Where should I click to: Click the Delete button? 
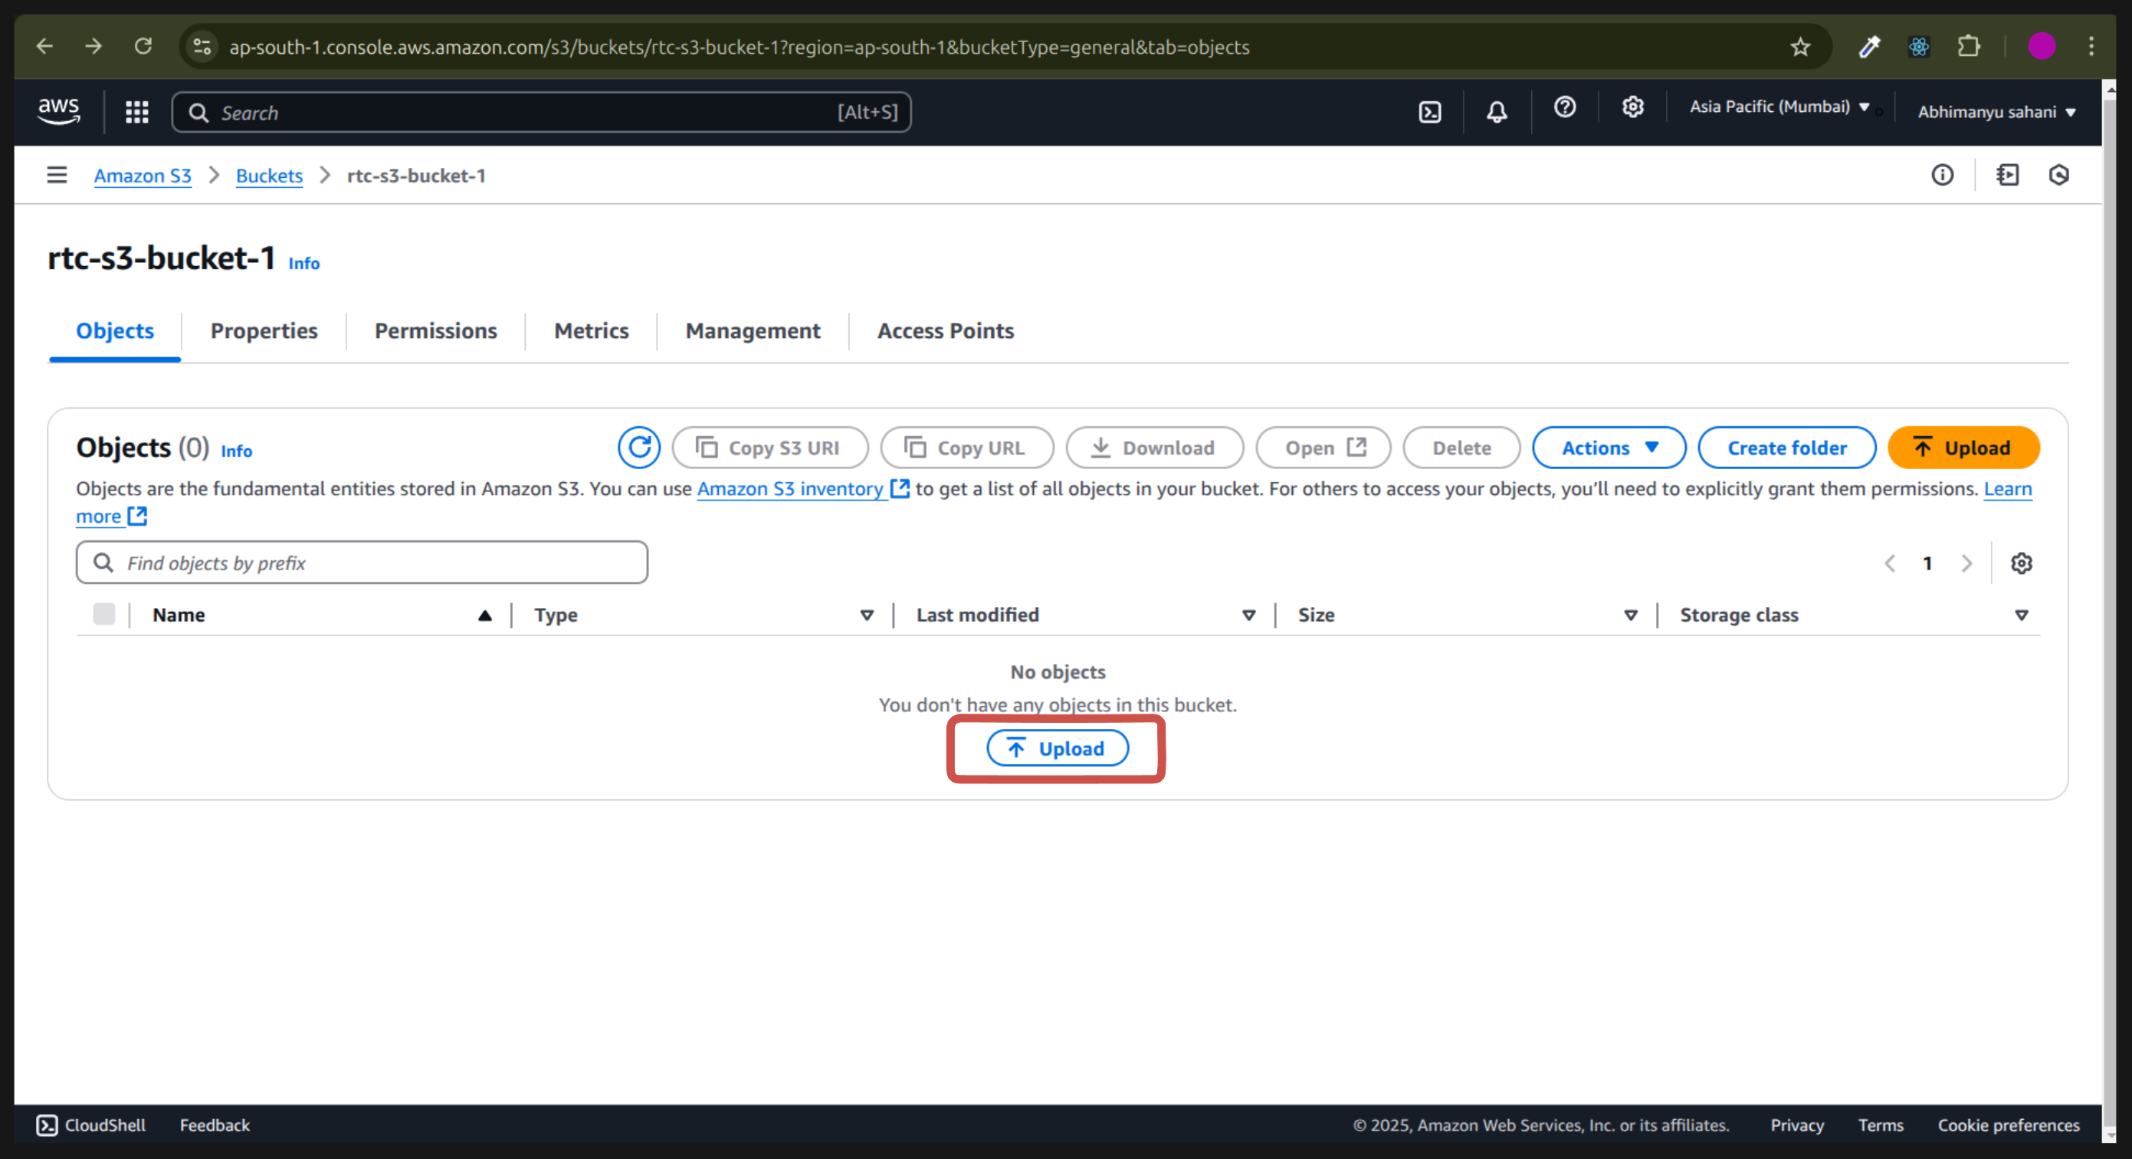coord(1461,448)
